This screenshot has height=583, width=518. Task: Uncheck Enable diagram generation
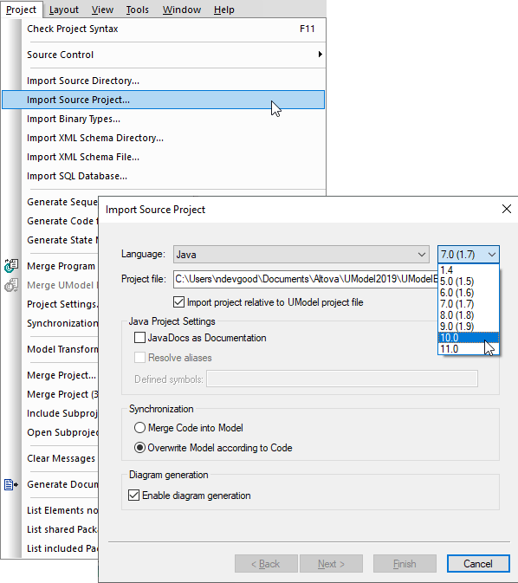pyautogui.click(x=134, y=496)
